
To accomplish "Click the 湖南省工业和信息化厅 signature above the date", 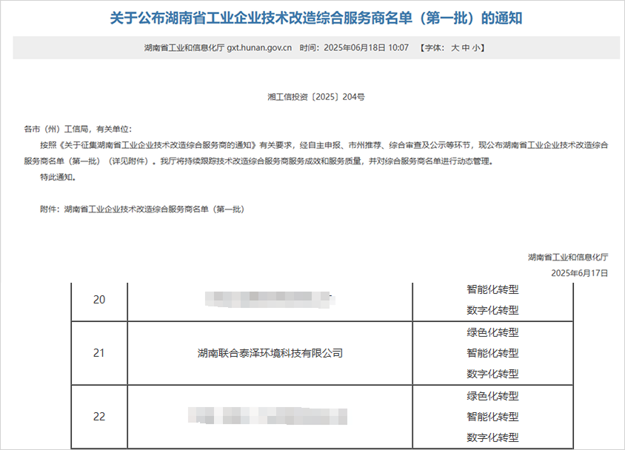I will (x=567, y=258).
